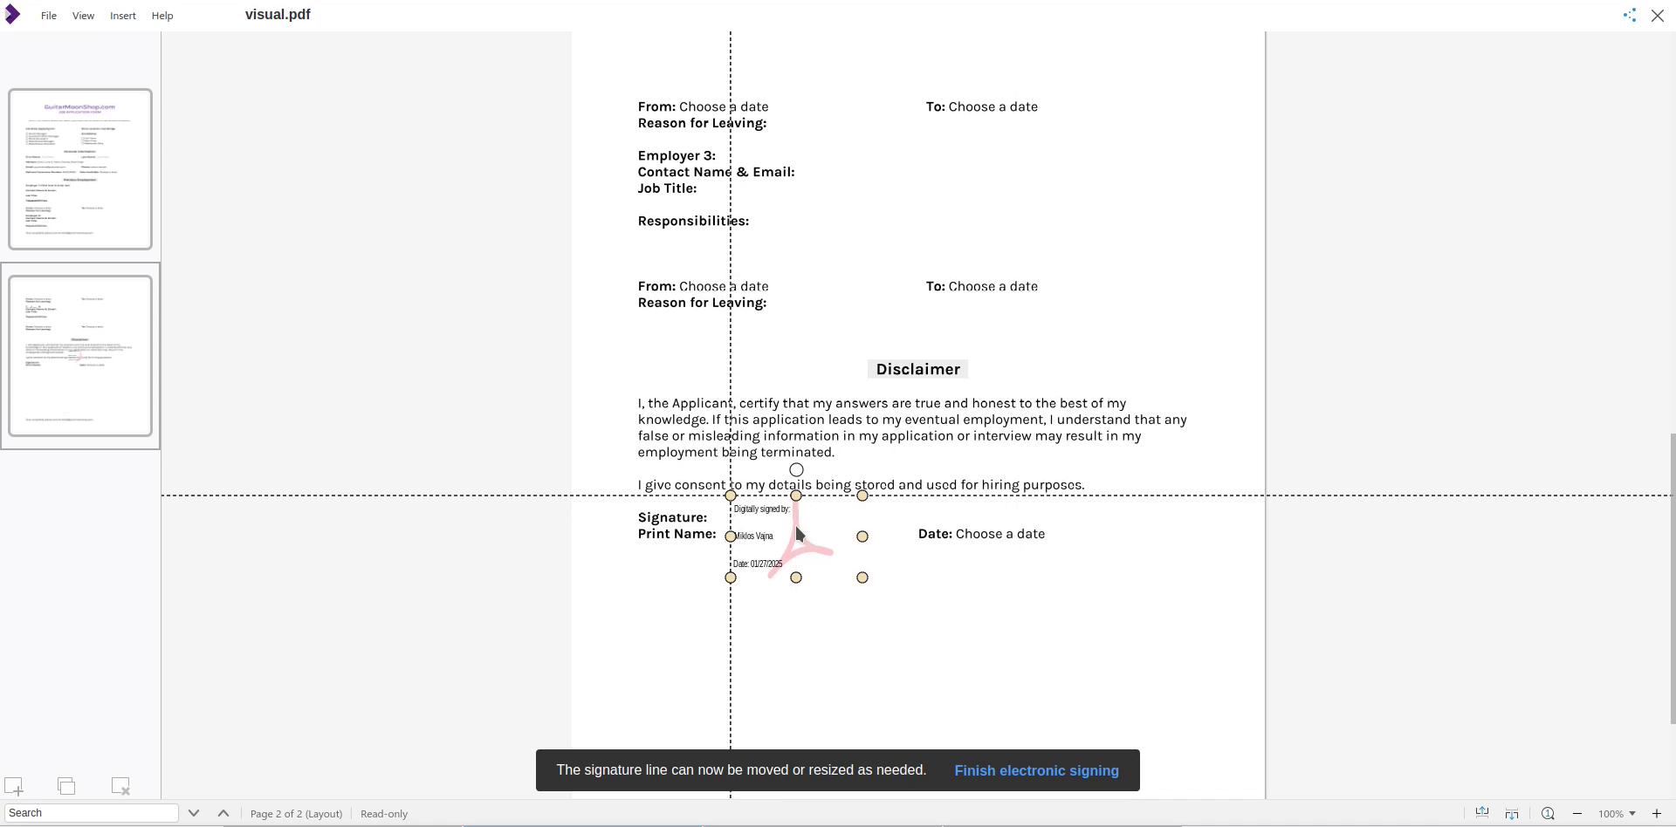Click the 'Print Name:' label
This screenshot has width=1676, height=827.
click(x=677, y=534)
